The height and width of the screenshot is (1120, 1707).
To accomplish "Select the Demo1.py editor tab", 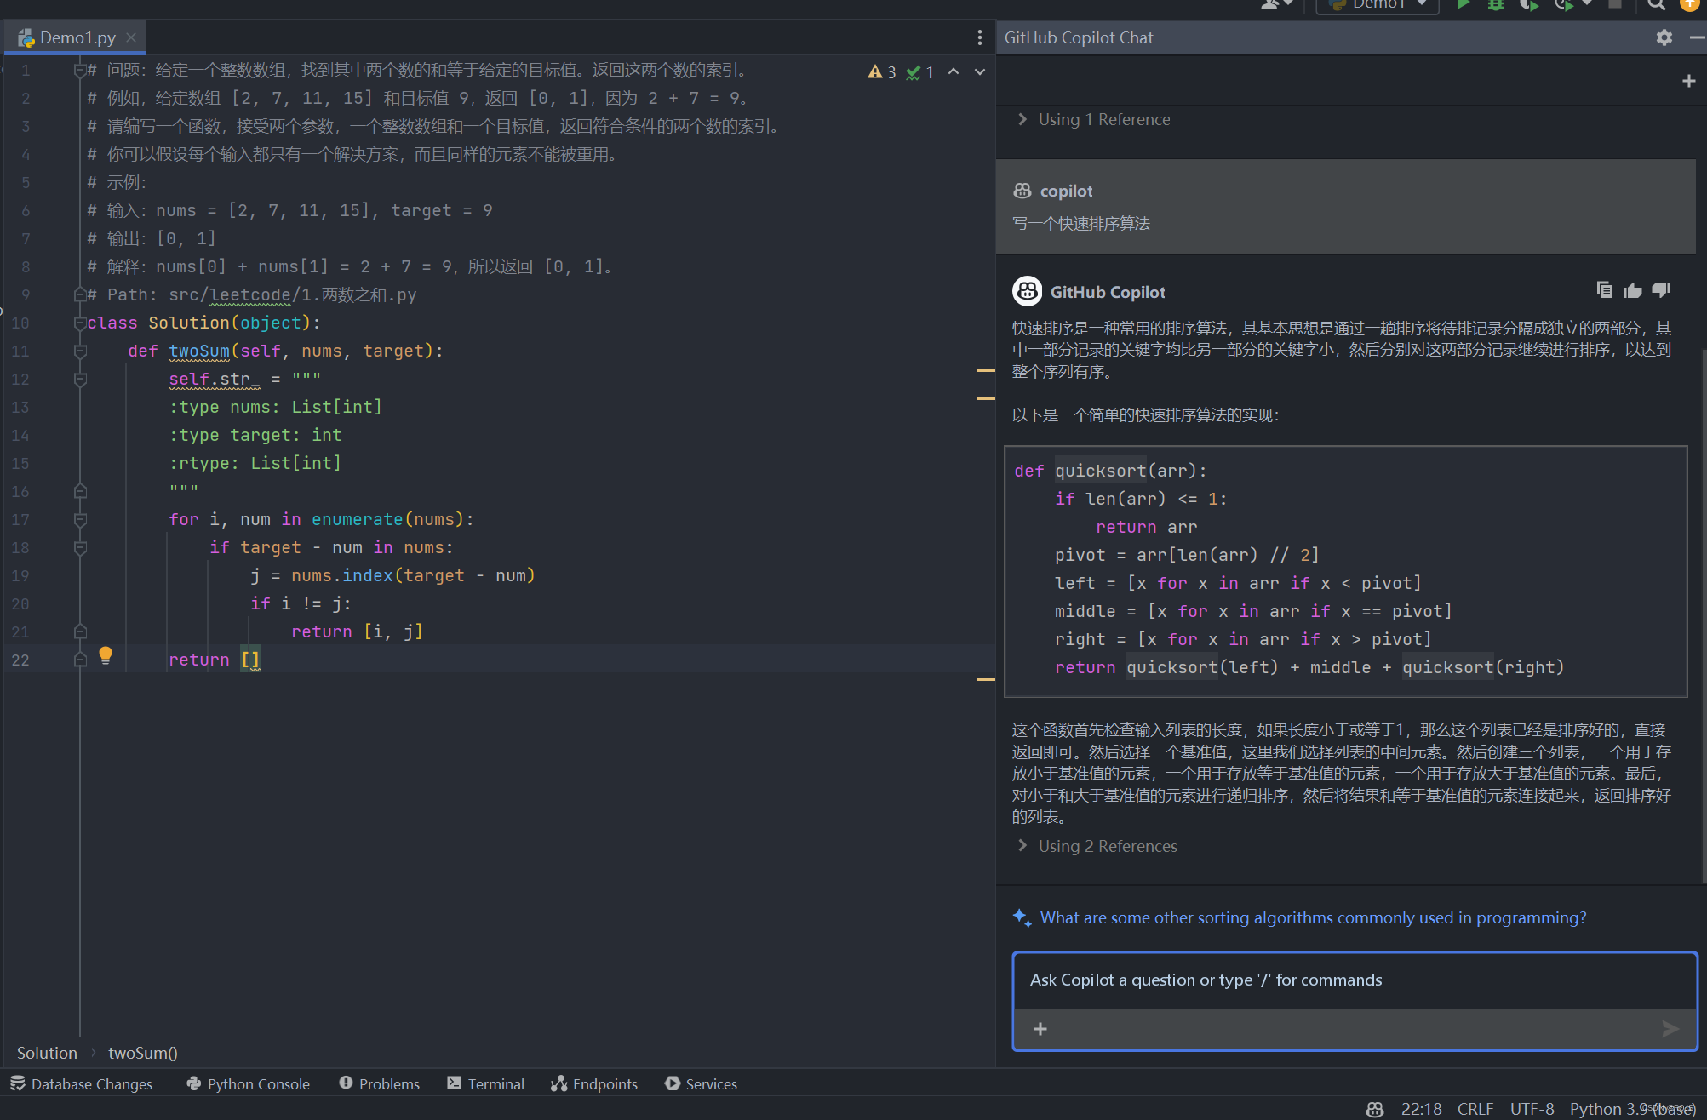I will [76, 37].
